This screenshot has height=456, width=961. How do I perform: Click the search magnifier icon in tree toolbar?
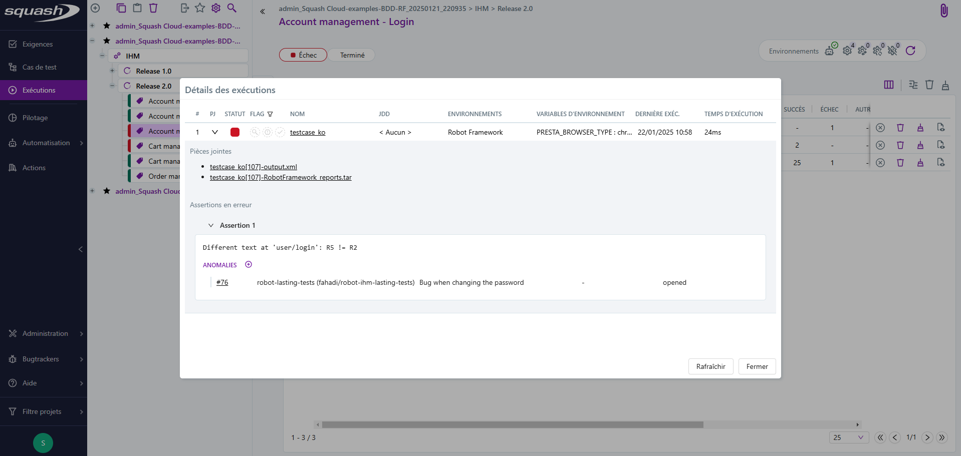coord(231,8)
